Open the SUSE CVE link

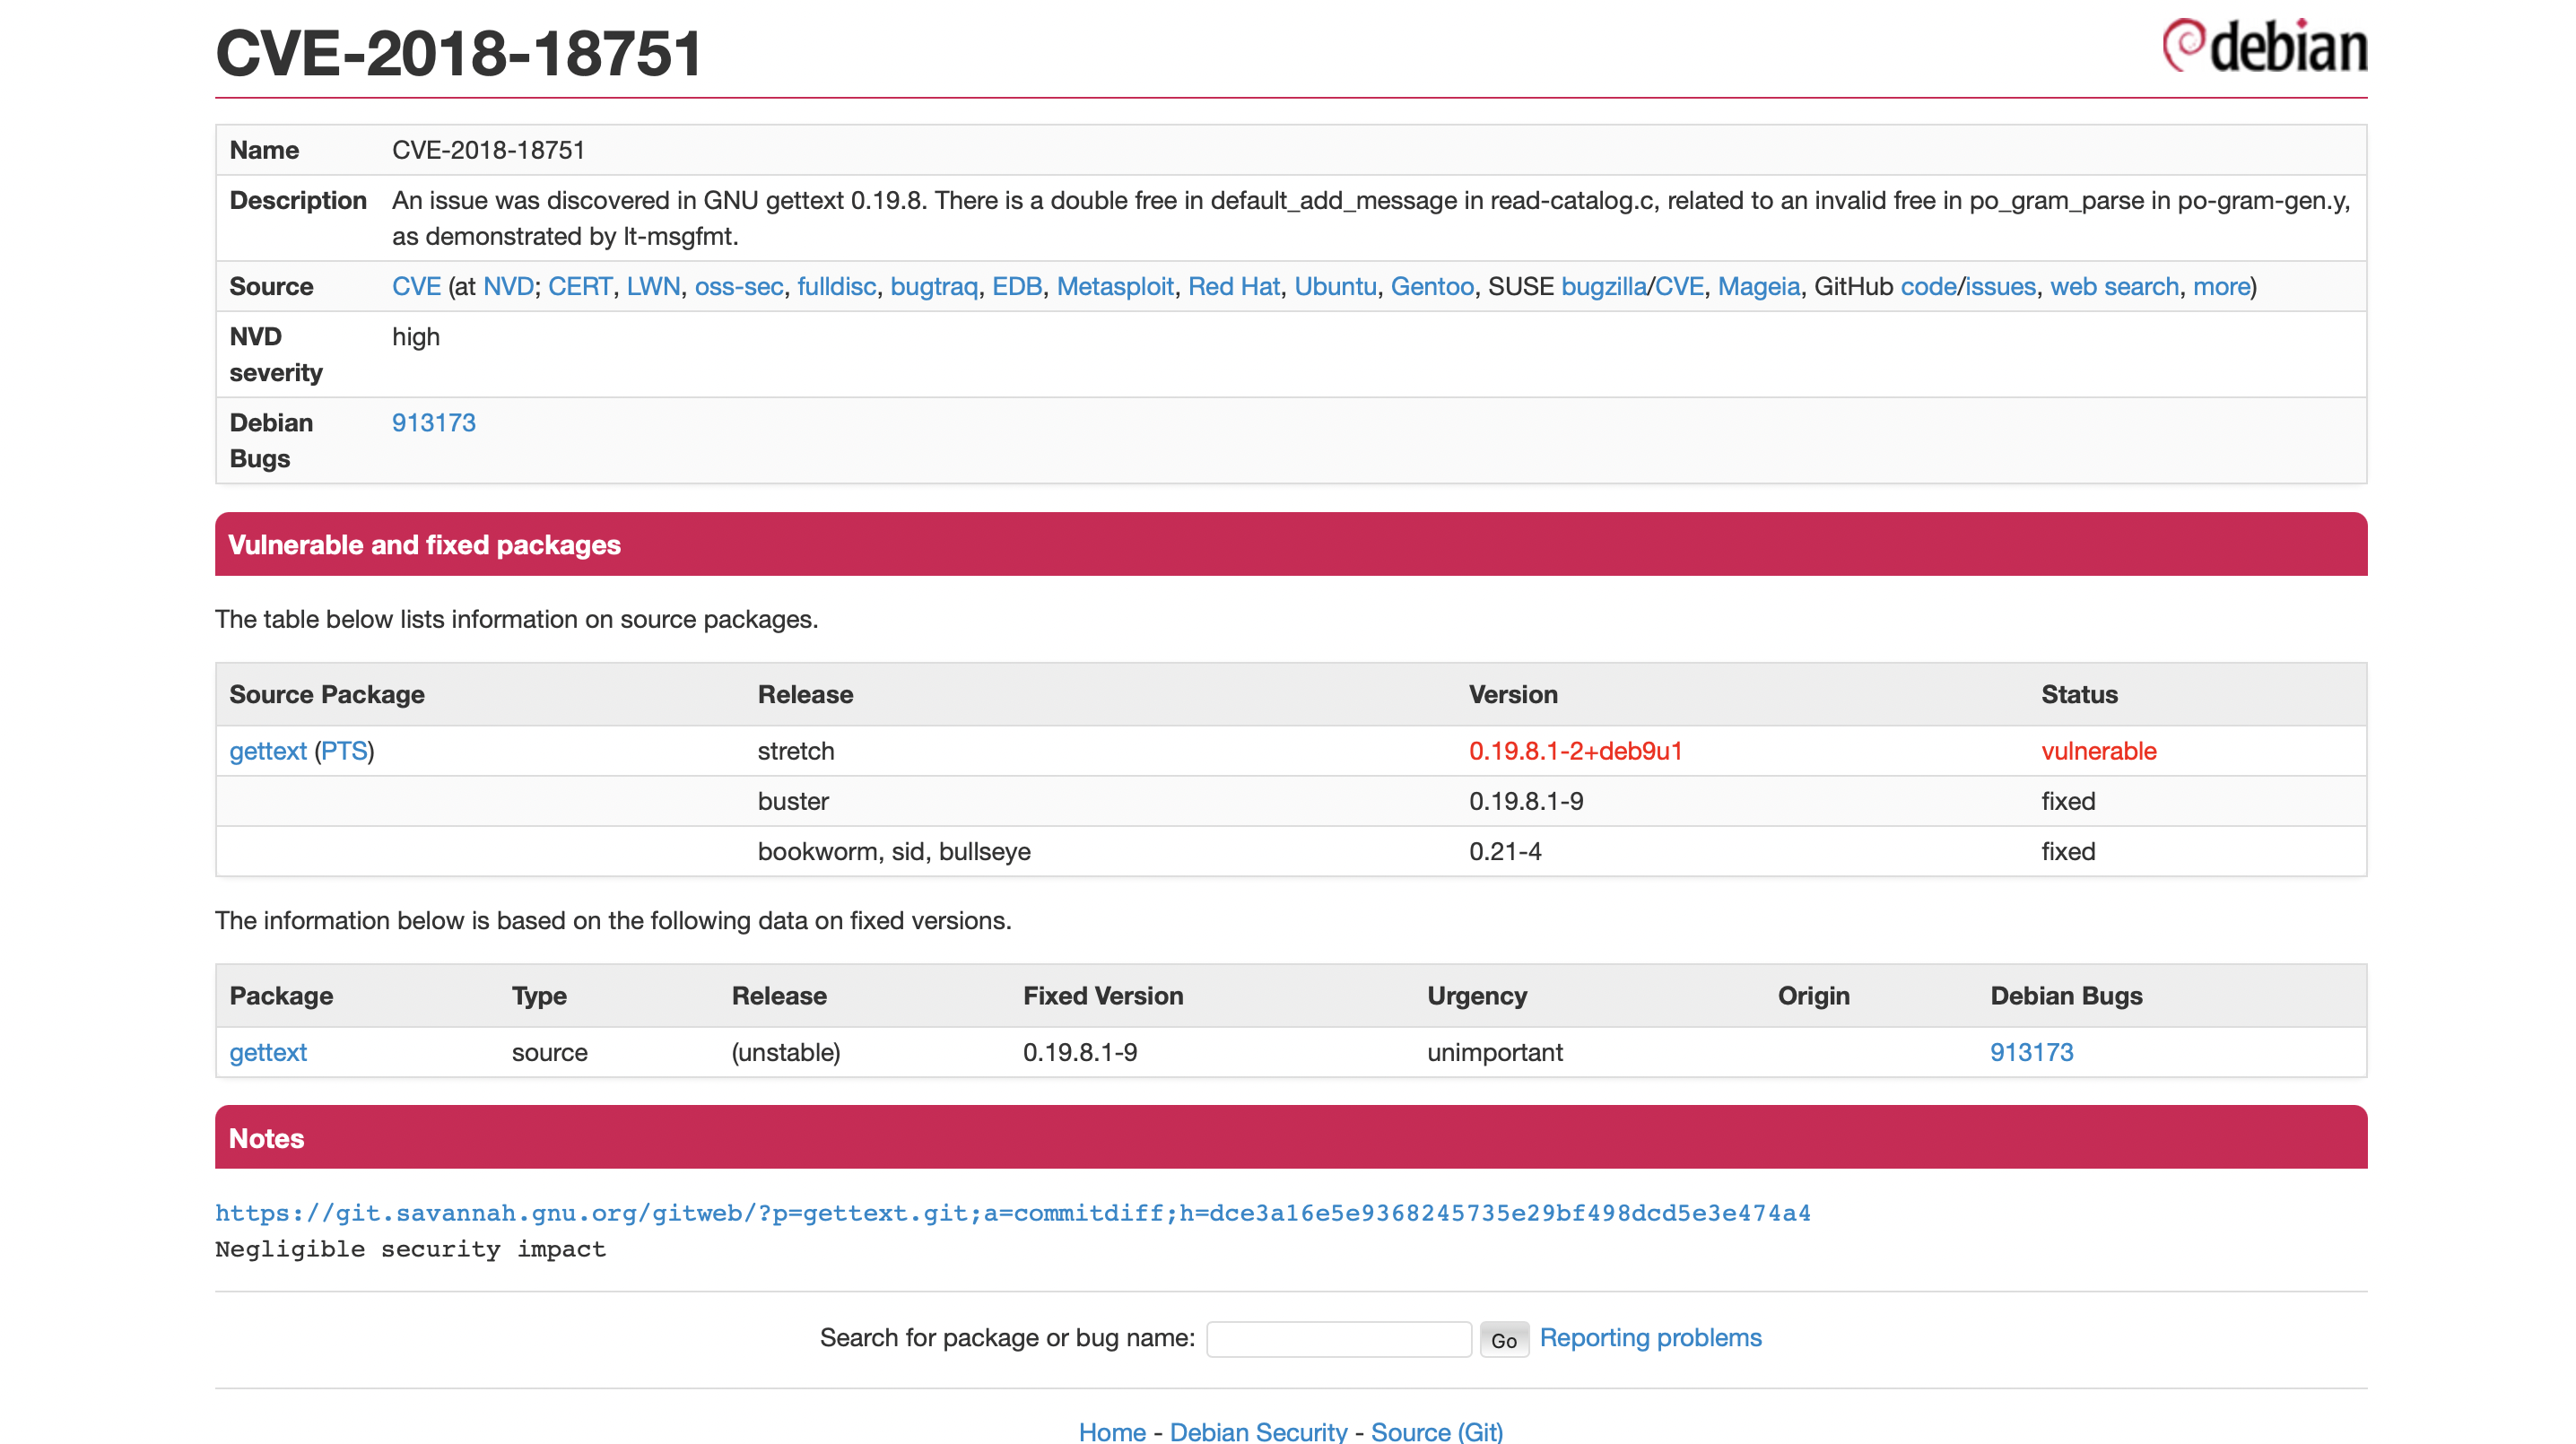point(1680,287)
